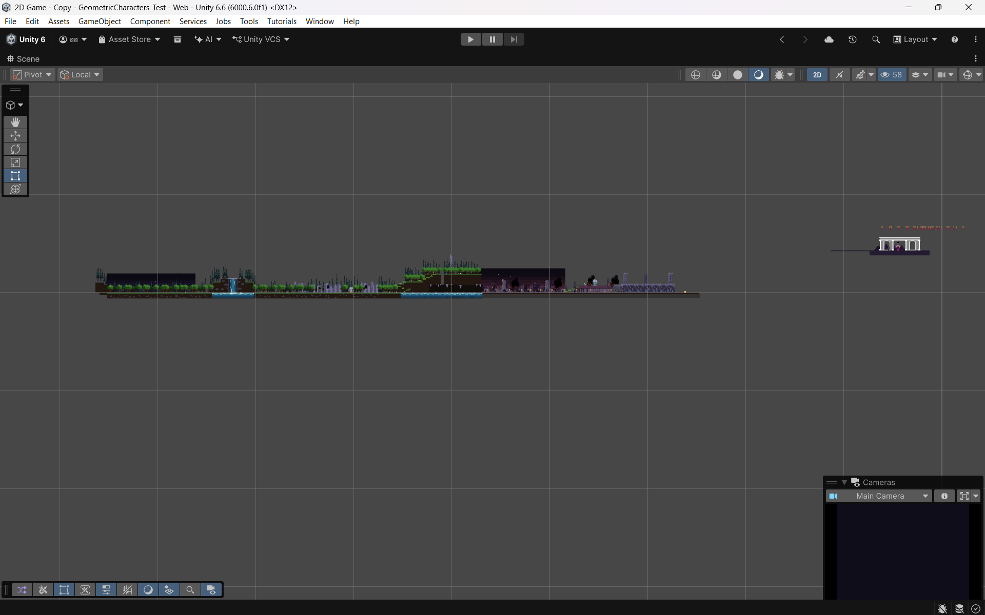
Task: Select the Move tool
Action: 15,136
